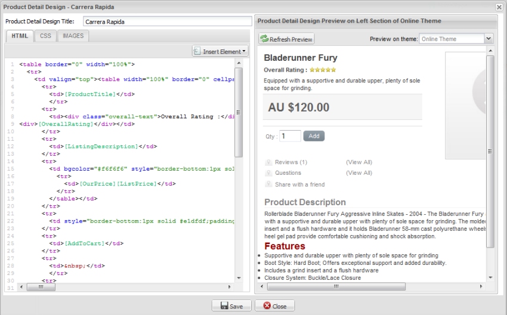Screen dimensions: 507x315
Task: Click Share with a friend link
Action: (300, 184)
